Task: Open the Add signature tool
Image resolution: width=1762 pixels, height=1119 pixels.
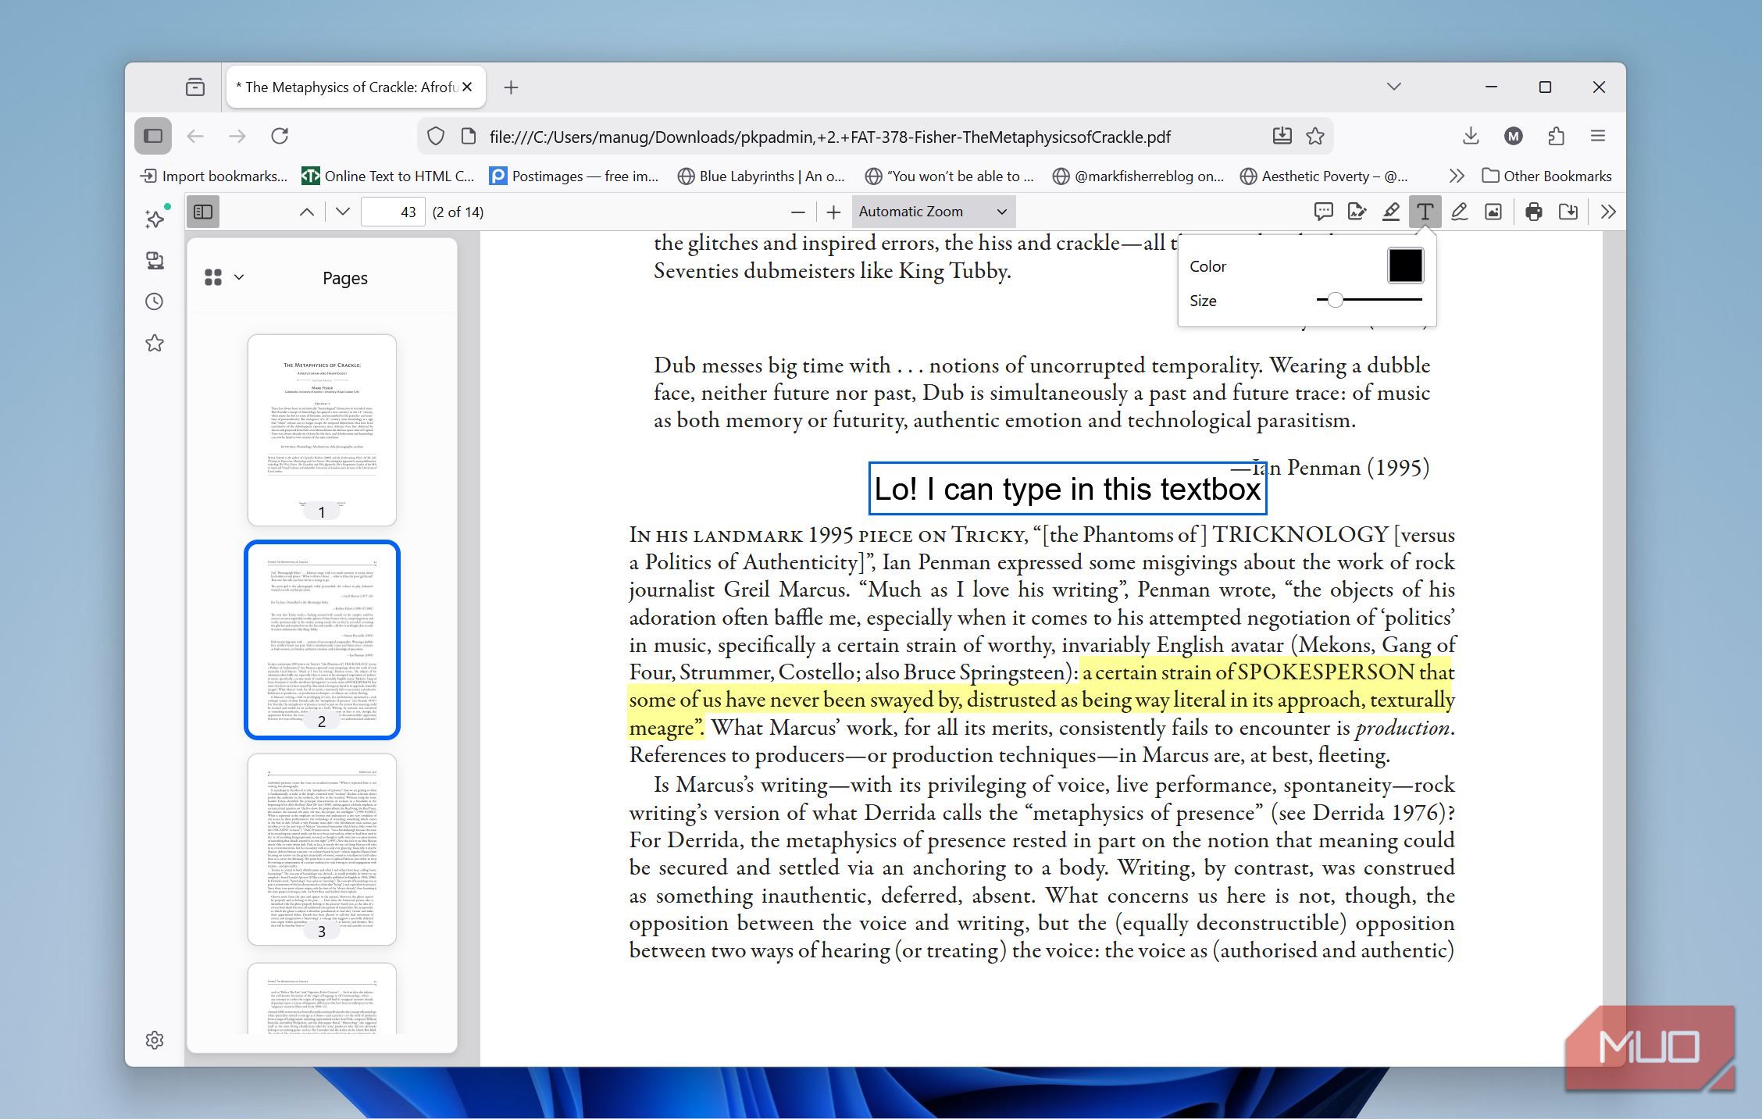Action: tap(1357, 212)
